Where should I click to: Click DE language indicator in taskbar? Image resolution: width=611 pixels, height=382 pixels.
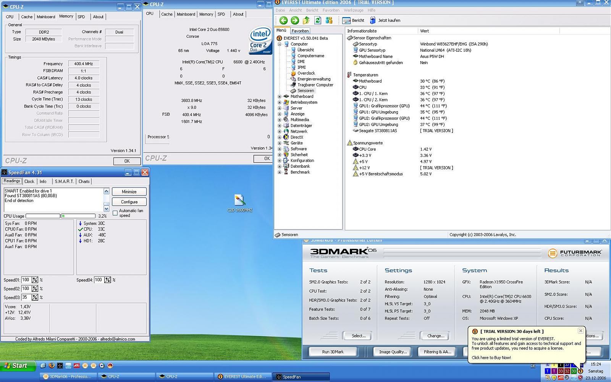point(533,366)
